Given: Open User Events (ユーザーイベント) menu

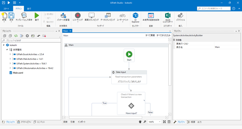Looking at the screenshot, I should (123, 16).
